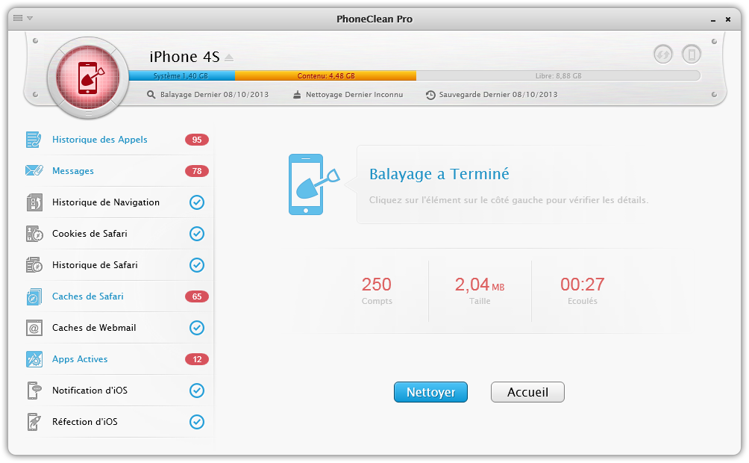Expand the grip handle below the red emblem
The height and width of the screenshot is (463, 749).
(x=88, y=114)
